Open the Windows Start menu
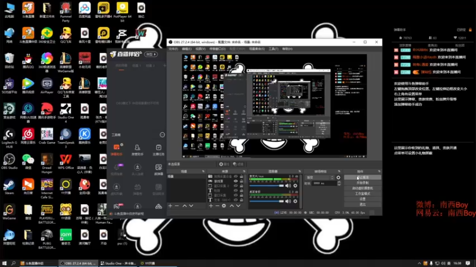The width and height of the screenshot is (476, 267). coord(4,263)
